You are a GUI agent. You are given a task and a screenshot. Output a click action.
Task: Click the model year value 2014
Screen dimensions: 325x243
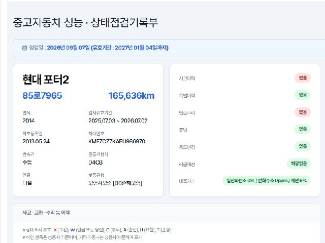(x=28, y=120)
